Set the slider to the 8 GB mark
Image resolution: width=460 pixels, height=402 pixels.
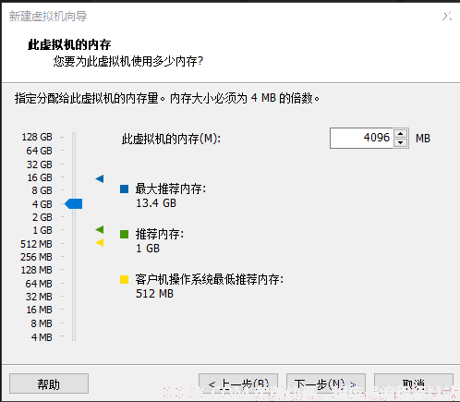click(74, 190)
